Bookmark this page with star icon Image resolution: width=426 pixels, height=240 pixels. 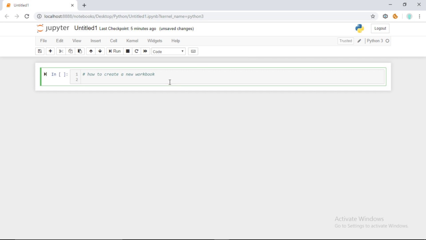point(373,16)
